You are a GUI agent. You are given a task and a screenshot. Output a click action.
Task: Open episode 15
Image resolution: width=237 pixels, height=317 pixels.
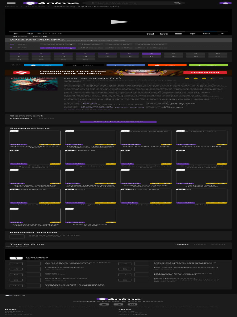107,57
